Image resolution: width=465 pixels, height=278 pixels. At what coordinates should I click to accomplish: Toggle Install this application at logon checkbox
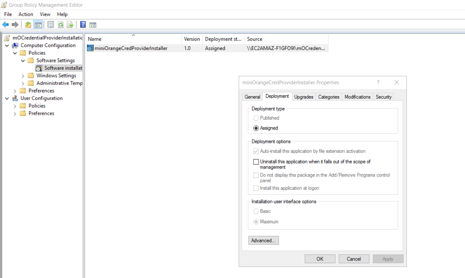256,188
